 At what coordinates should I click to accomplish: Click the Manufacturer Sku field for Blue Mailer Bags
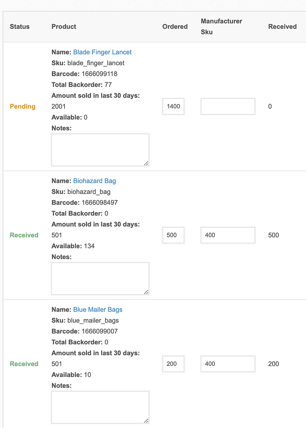point(228,364)
